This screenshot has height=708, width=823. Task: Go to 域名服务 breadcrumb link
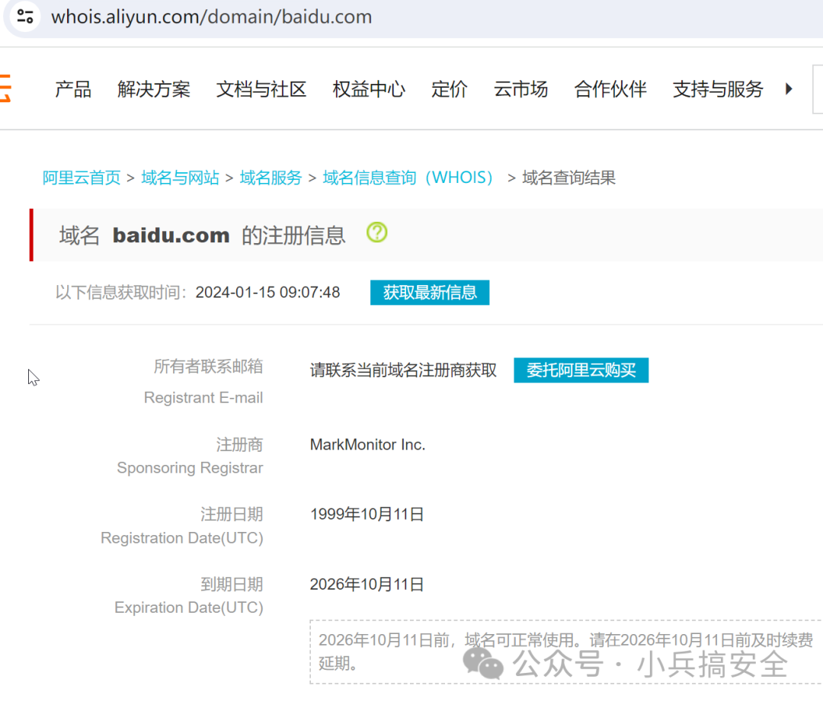coord(271,178)
